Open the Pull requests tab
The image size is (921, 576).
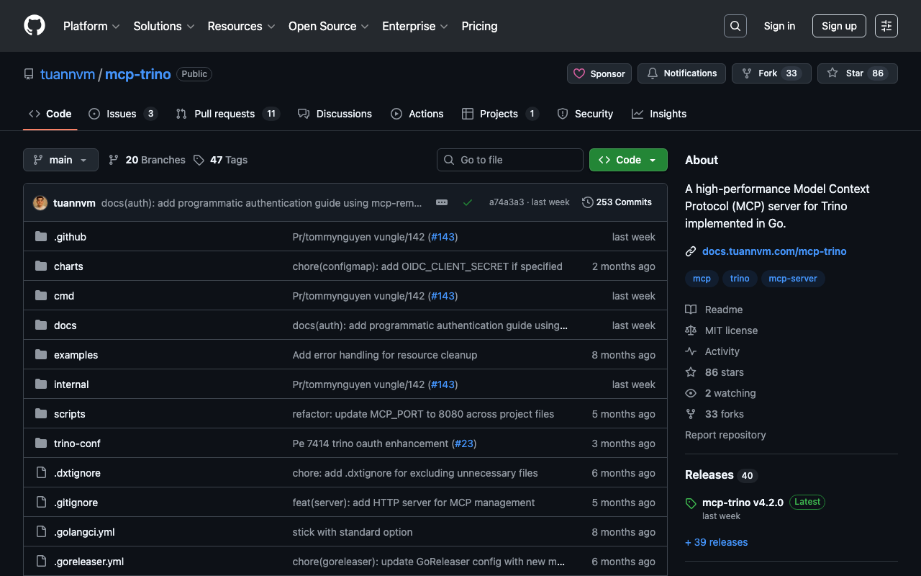(224, 114)
